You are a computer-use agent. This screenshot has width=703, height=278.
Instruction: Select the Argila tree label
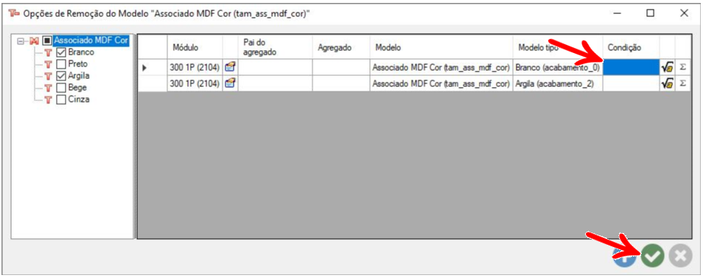[x=79, y=76]
